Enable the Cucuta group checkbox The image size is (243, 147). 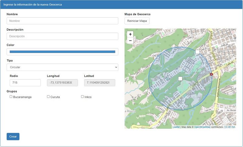point(48,97)
